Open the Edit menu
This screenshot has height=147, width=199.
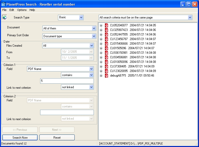12,10
